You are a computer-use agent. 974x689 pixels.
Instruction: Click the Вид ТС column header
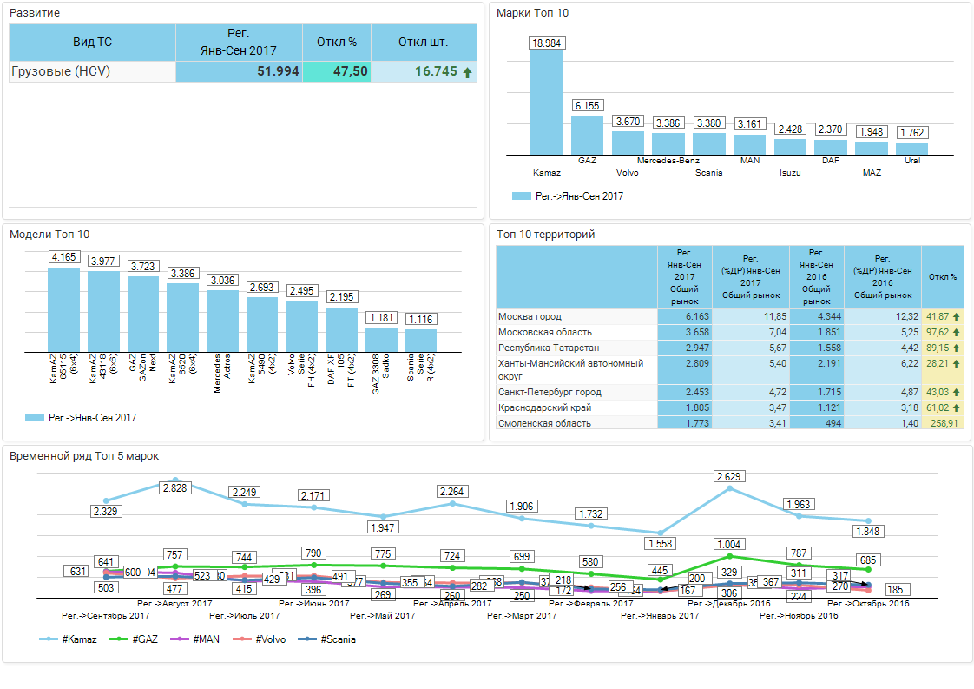pyautogui.click(x=92, y=42)
